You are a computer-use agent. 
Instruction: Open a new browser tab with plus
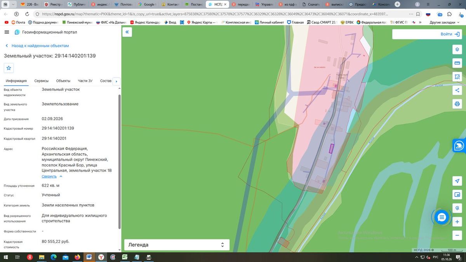coord(397,4)
